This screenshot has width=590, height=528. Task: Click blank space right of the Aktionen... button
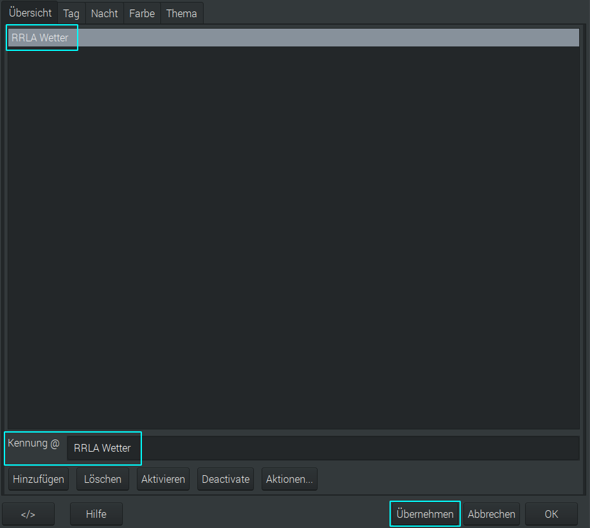tap(446, 479)
